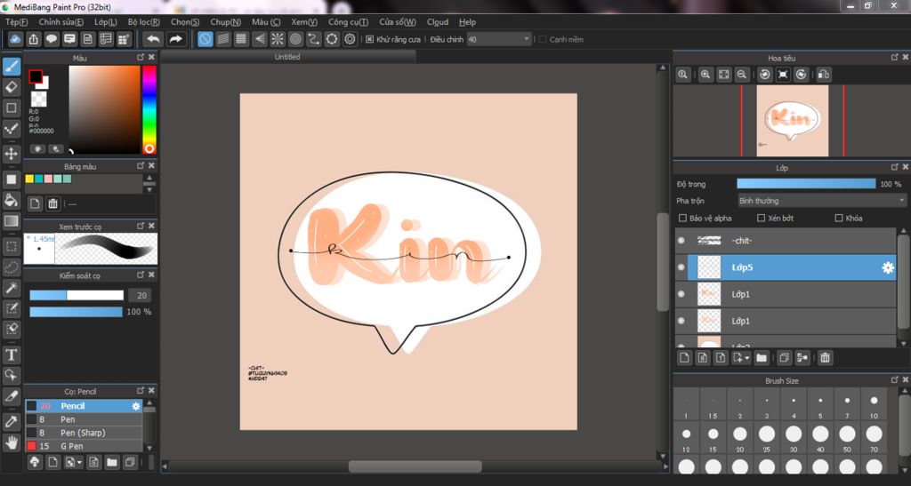Undock the Lớp layer panel
The image size is (911, 486).
(x=895, y=167)
